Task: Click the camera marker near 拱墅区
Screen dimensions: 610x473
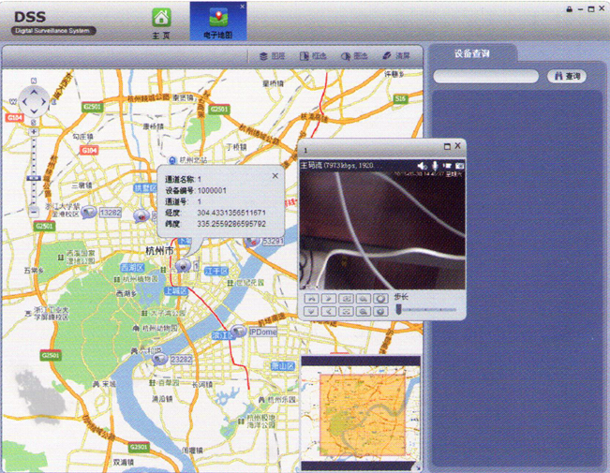Action: (x=141, y=215)
